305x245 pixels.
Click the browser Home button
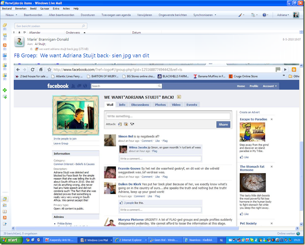[41, 69]
